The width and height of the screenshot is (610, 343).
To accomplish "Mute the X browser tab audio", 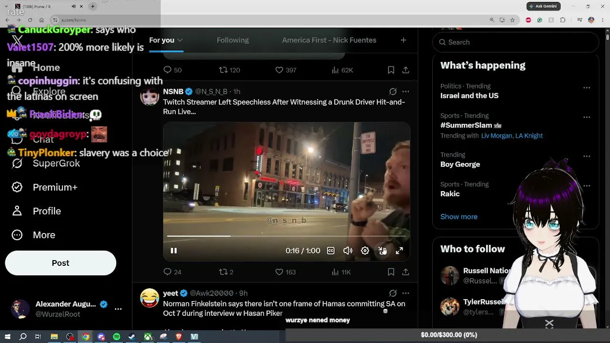I will click(x=73, y=6).
